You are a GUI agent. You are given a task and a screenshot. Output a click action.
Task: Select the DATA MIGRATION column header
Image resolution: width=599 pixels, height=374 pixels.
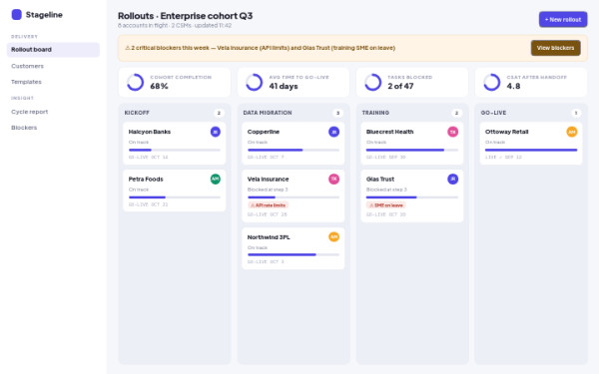coord(268,113)
